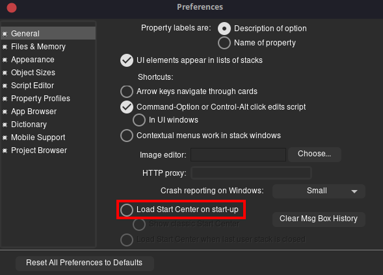383x275 pixels.
Task: Check the In UI windows option
Action: click(x=139, y=120)
